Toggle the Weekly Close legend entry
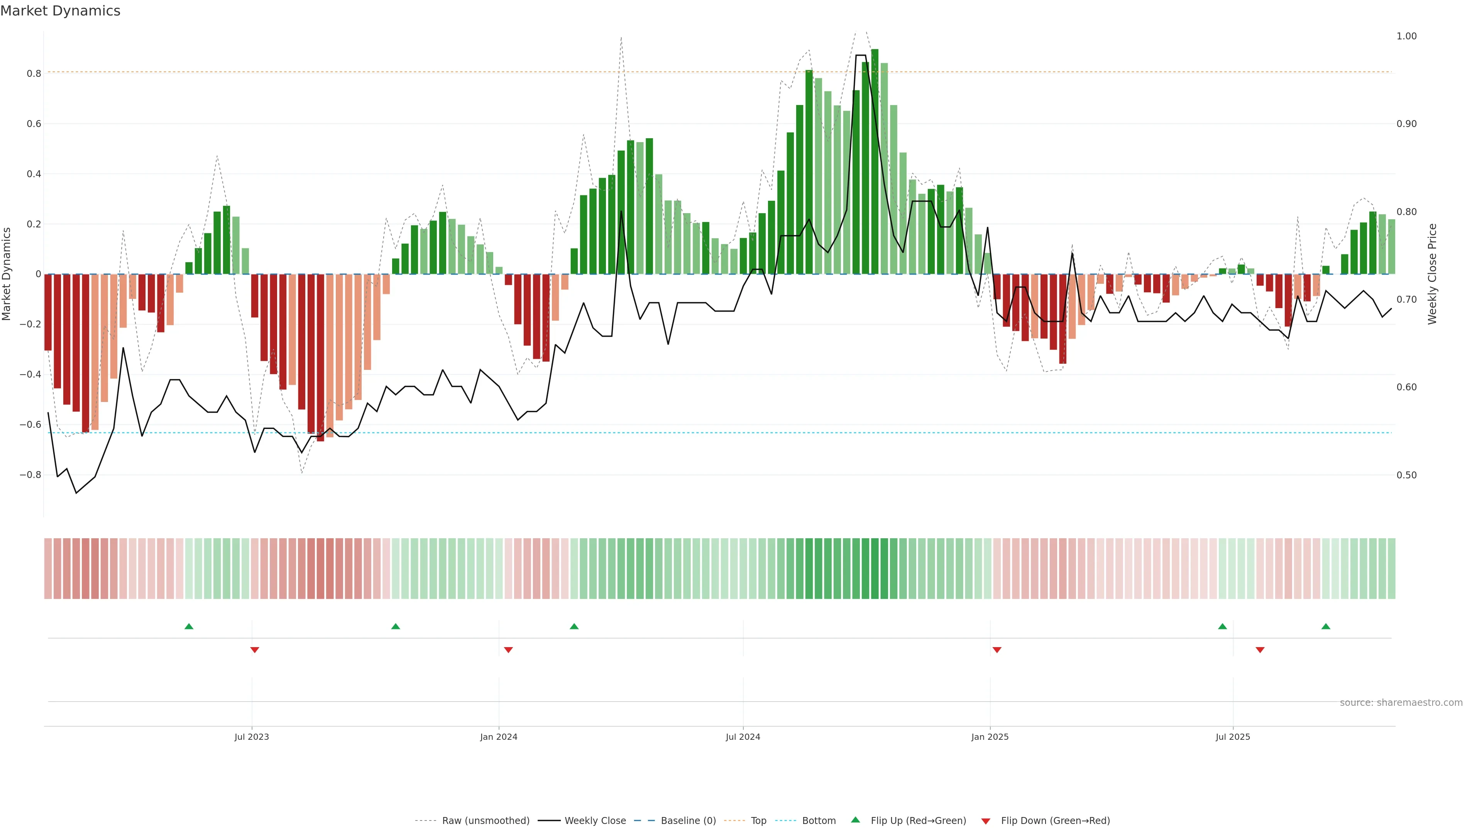The image size is (1482, 834). (x=595, y=821)
